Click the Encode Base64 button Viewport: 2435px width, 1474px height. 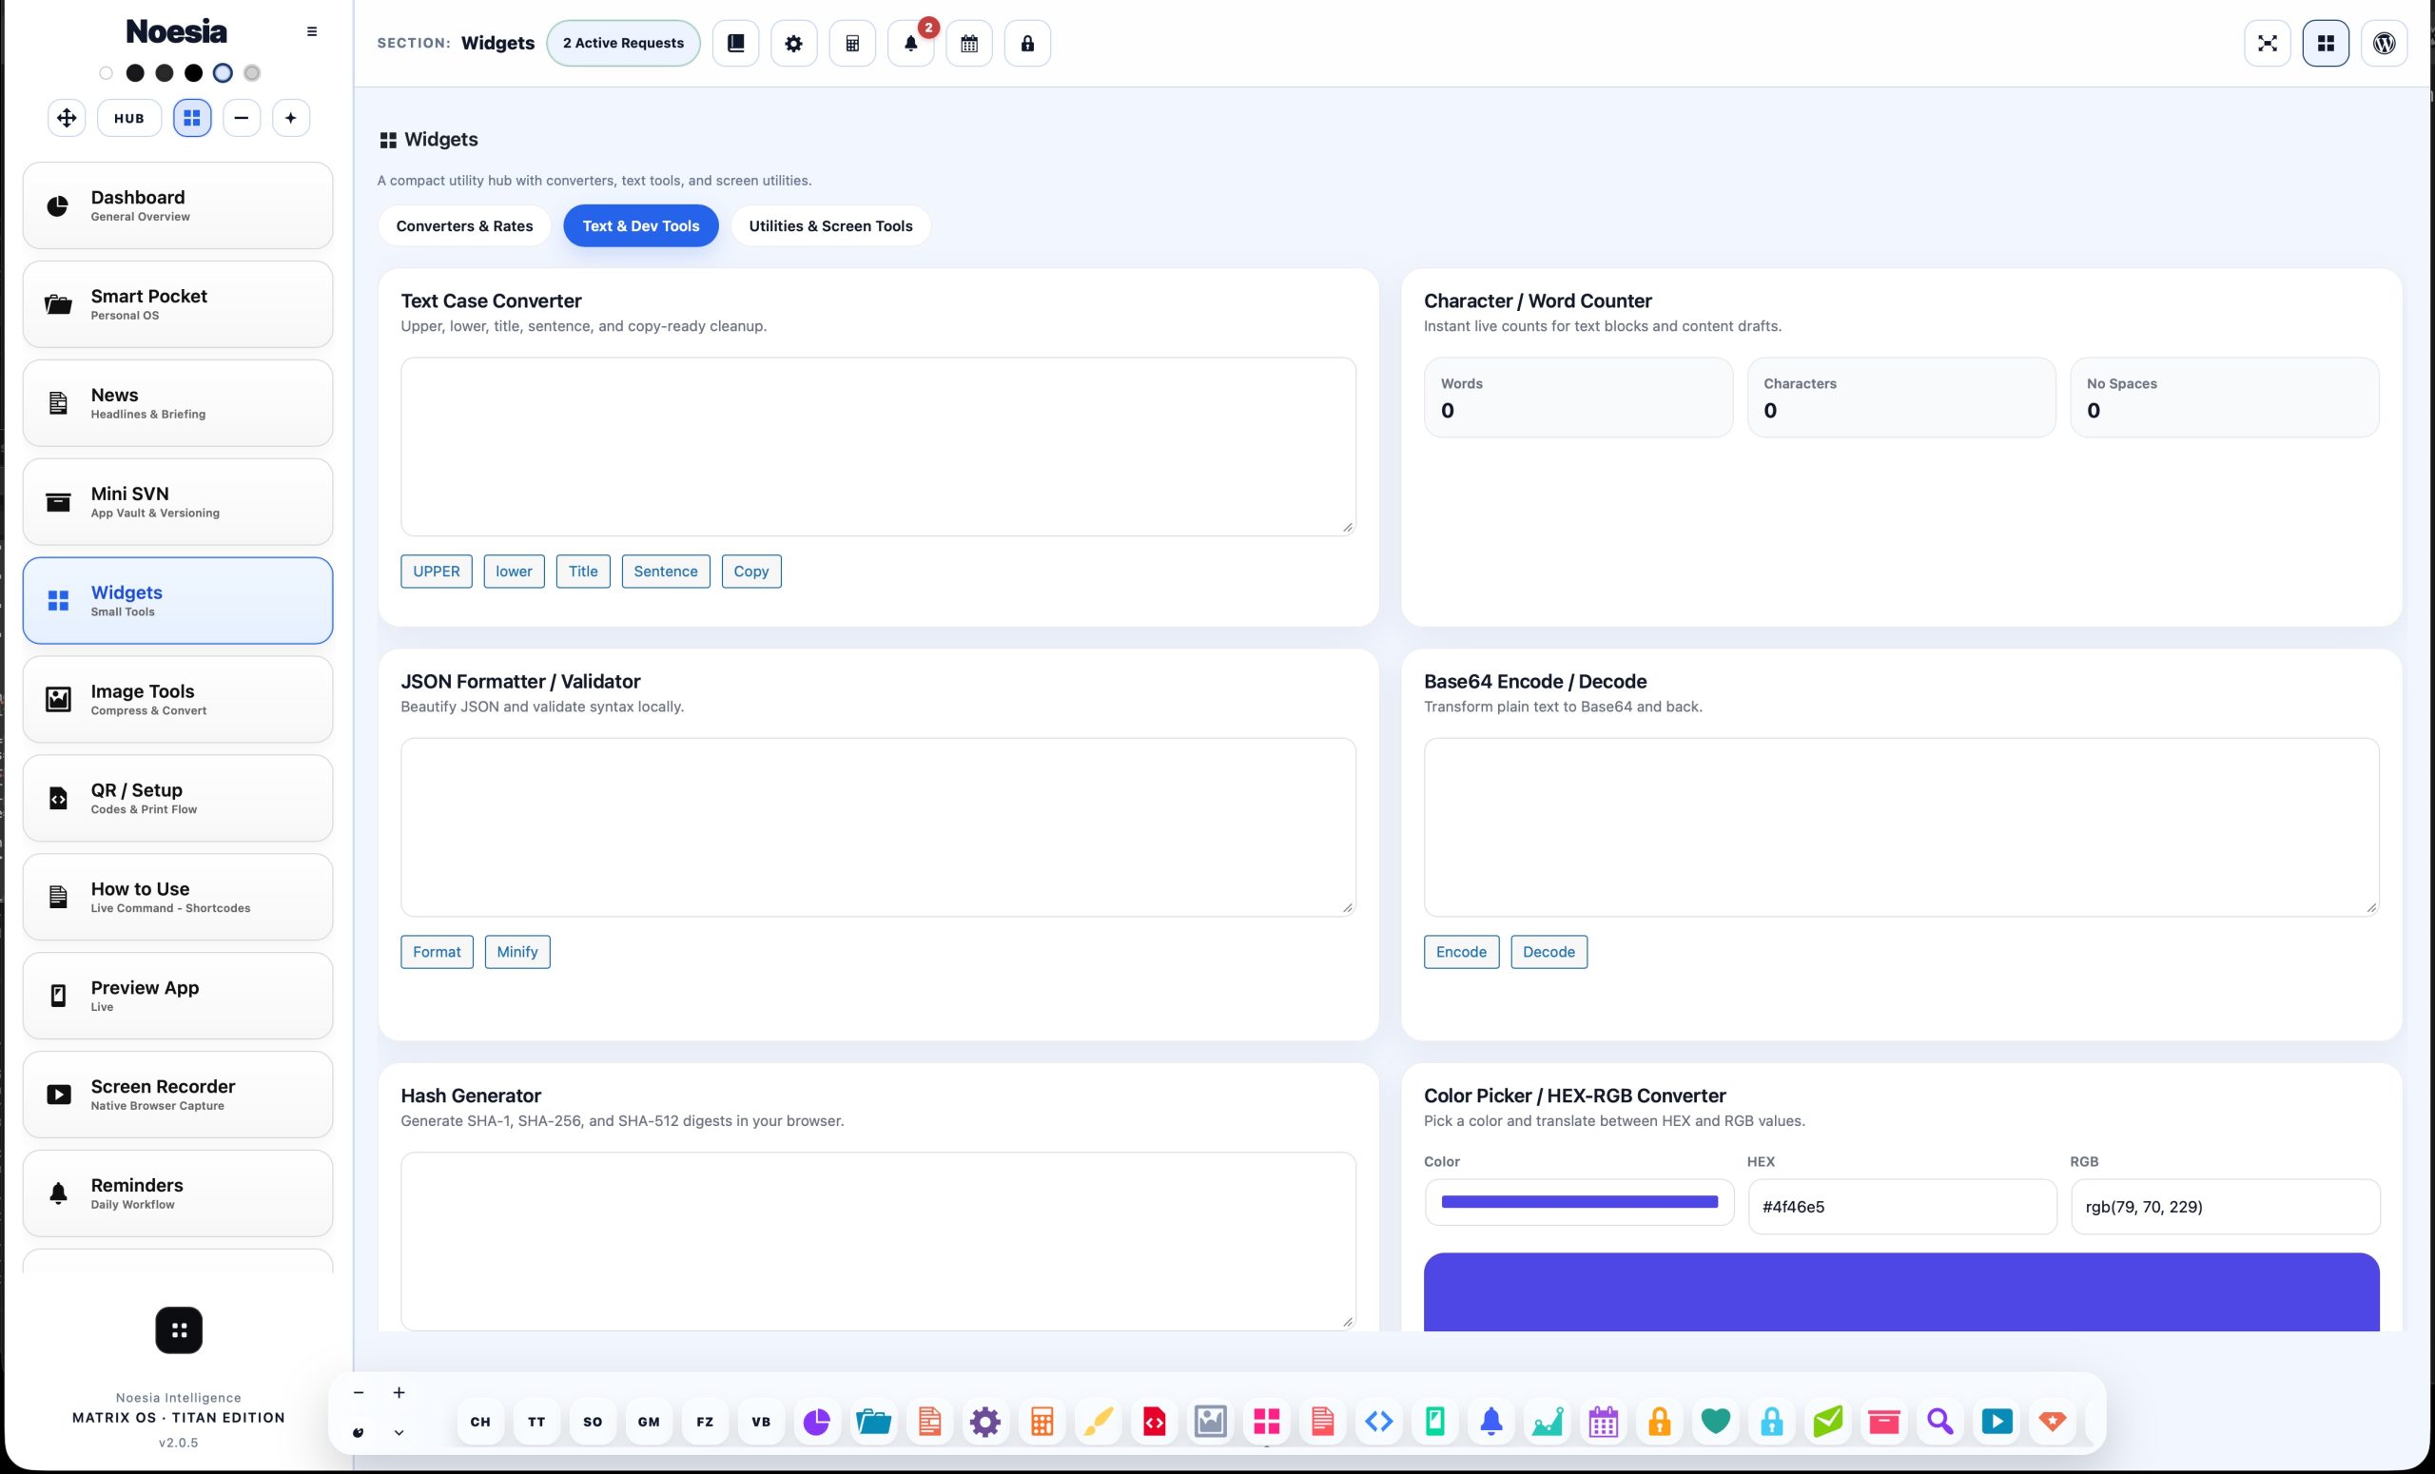click(x=1461, y=951)
